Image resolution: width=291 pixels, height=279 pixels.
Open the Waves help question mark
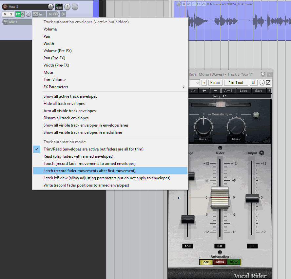click(x=269, y=91)
